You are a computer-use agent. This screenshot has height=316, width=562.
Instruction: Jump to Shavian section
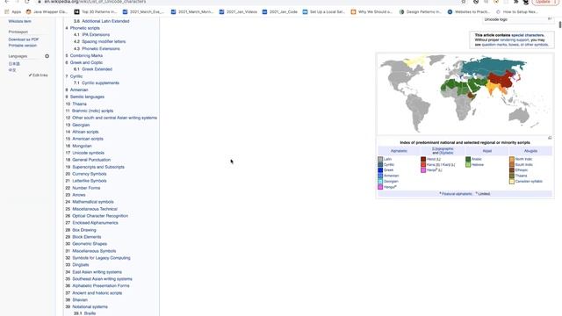pyautogui.click(x=80, y=300)
